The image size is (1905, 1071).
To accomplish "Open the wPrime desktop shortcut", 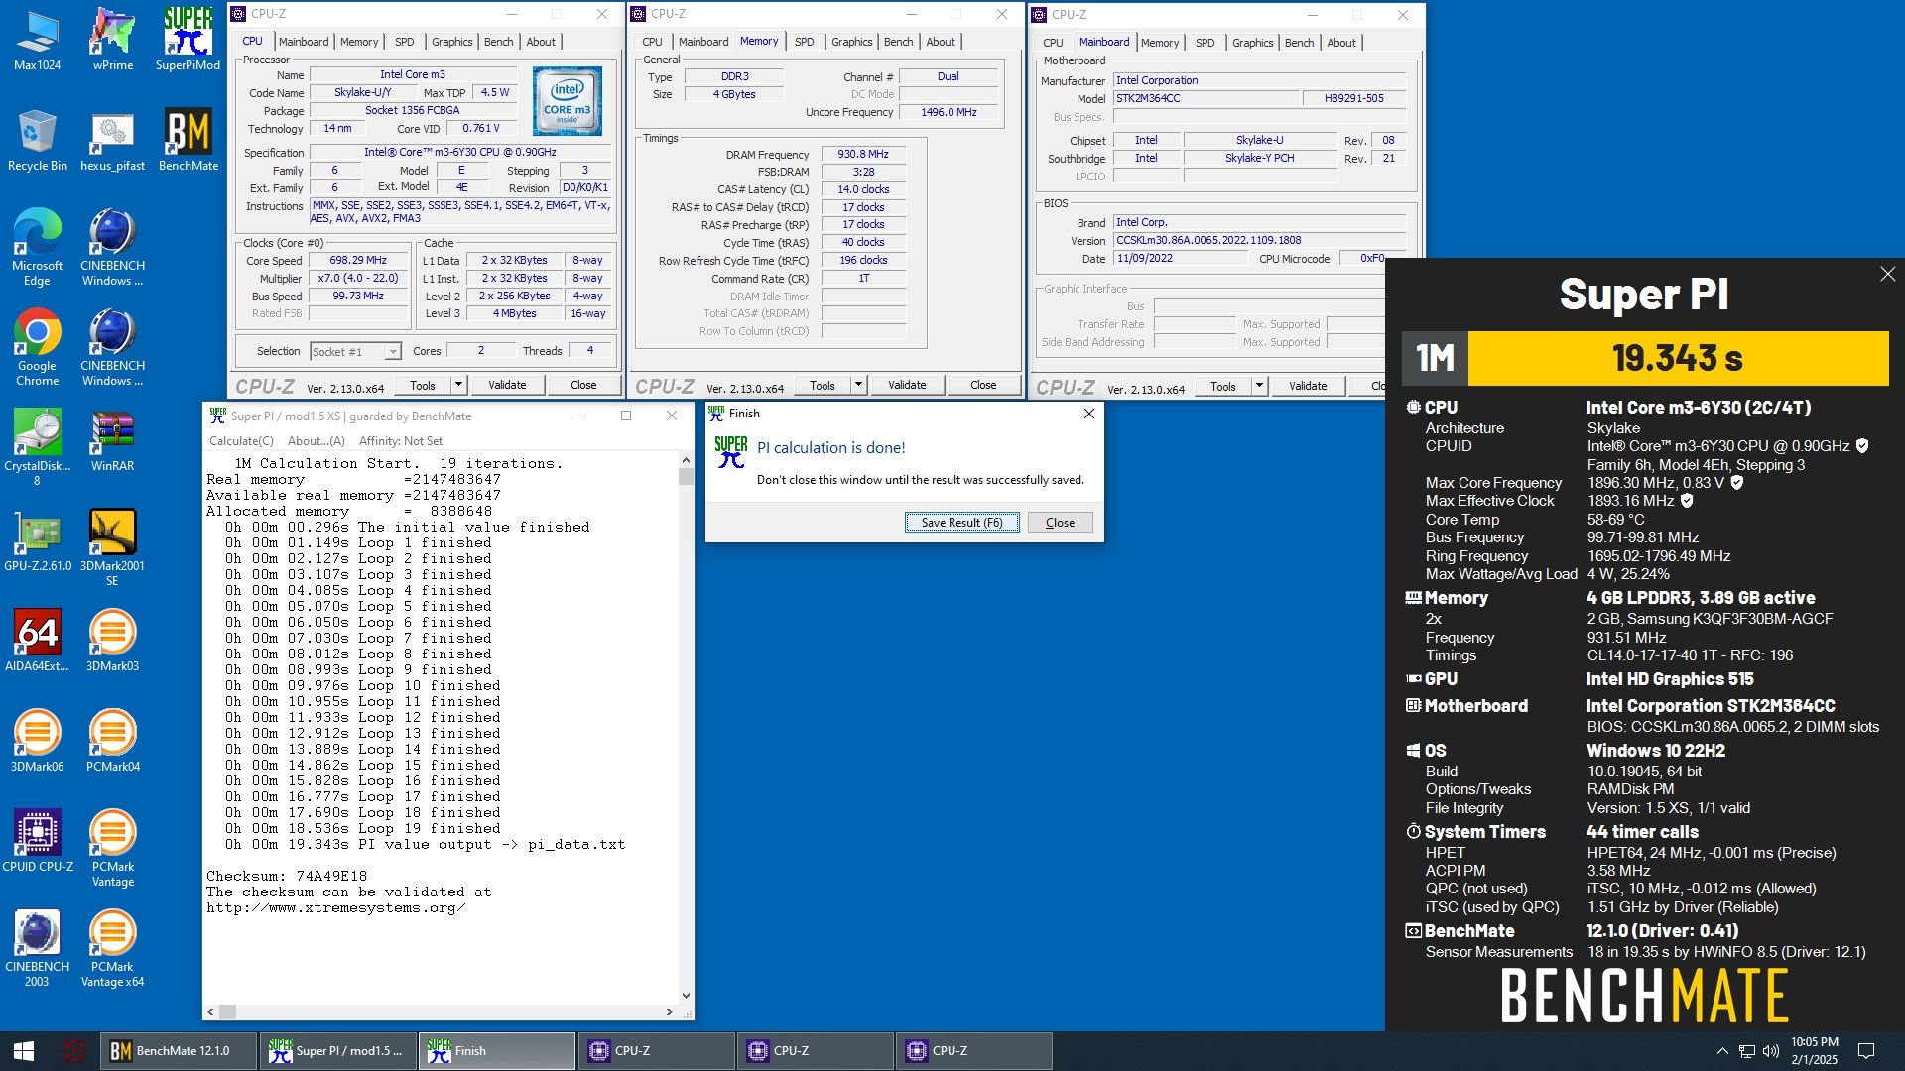I will click(112, 40).
